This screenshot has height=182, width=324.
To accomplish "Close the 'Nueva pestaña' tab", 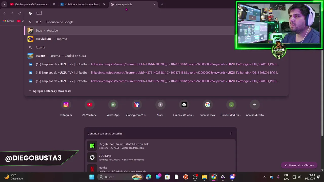I will pyautogui.click(x=154, y=4).
